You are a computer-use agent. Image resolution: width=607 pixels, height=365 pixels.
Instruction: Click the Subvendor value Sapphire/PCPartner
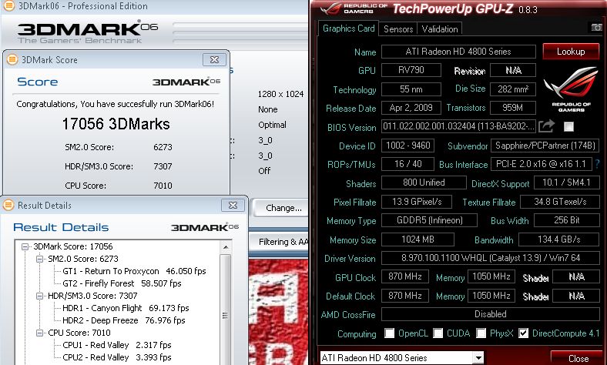[545, 146]
